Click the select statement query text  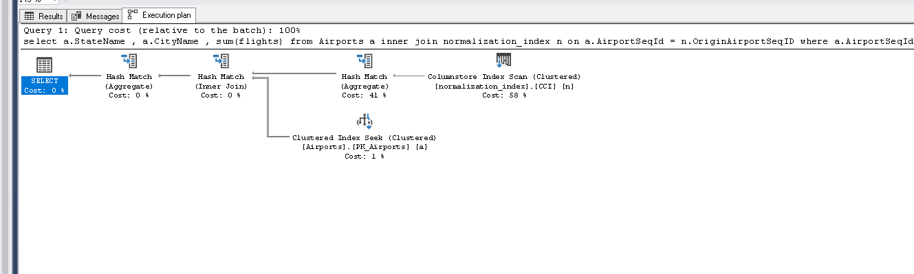tap(468, 42)
